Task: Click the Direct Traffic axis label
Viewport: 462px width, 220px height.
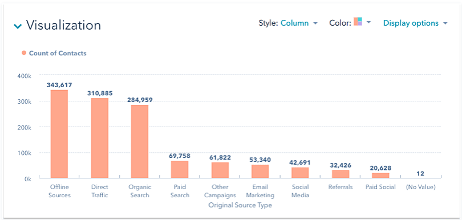Action: (100, 191)
